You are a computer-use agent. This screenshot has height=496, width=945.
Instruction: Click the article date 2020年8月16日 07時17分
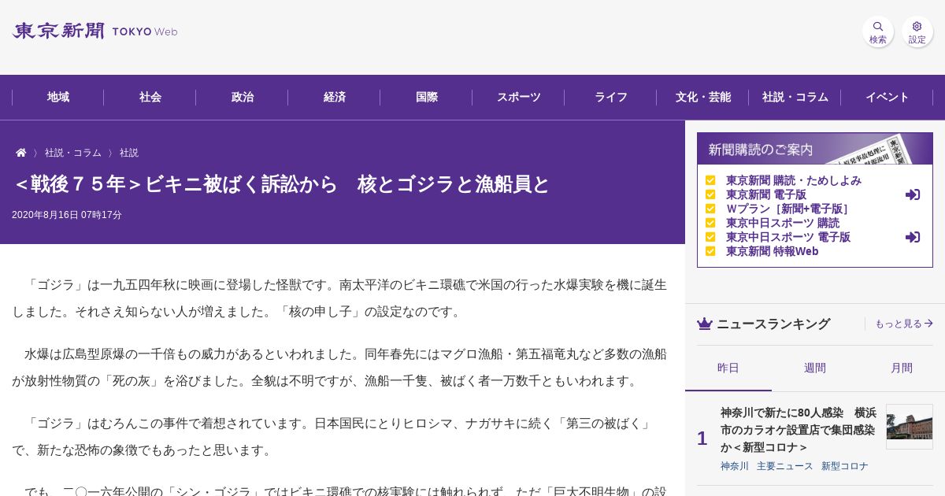point(67,215)
